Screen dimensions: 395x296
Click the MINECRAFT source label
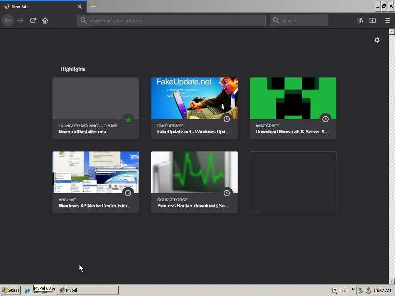coord(268,126)
